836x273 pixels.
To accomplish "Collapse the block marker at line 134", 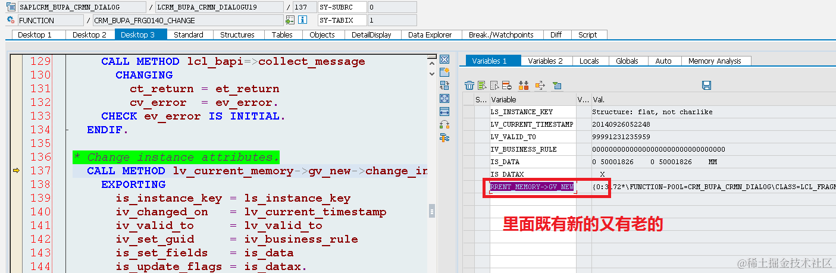I will (68, 130).
